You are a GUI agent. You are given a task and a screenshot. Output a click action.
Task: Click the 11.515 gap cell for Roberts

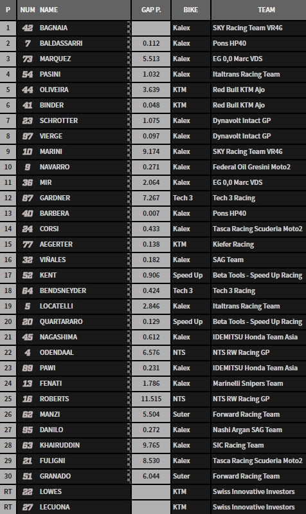coord(151,399)
